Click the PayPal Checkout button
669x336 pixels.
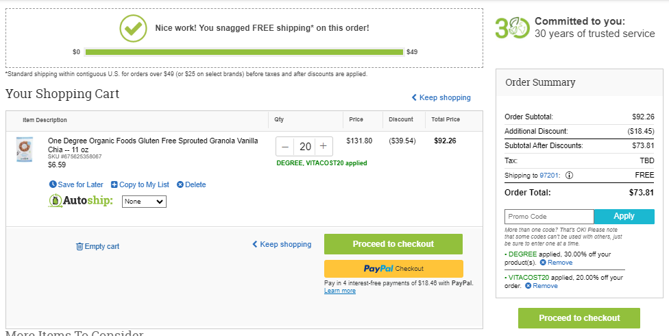pyautogui.click(x=393, y=269)
